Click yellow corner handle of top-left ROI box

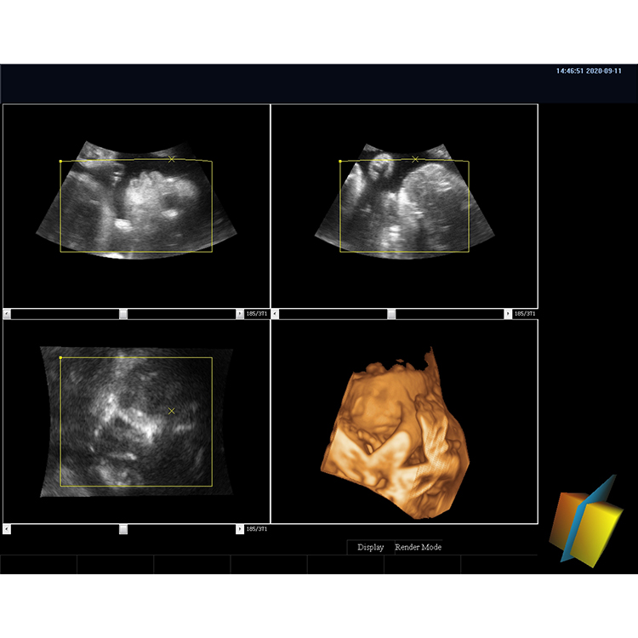pos(60,162)
